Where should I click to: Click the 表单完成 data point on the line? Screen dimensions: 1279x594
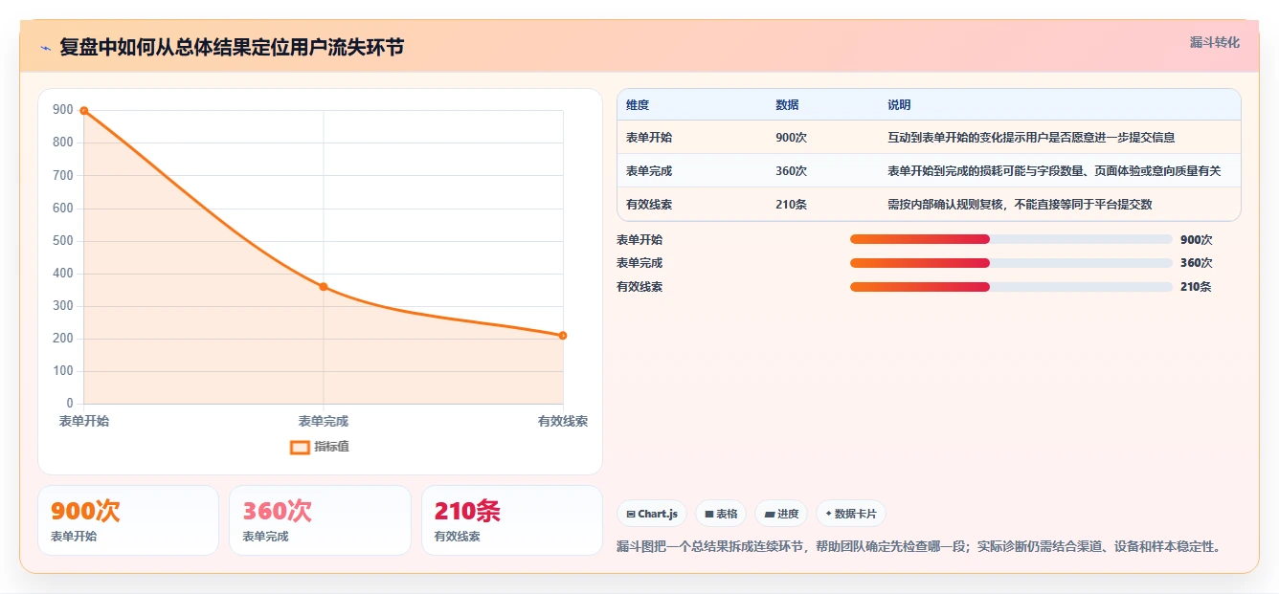pyautogui.click(x=324, y=287)
